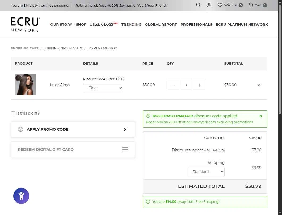Image resolution: width=282 pixels, height=215 pixels.
Task: Click the Wishlist heart icon
Action: 220,5
